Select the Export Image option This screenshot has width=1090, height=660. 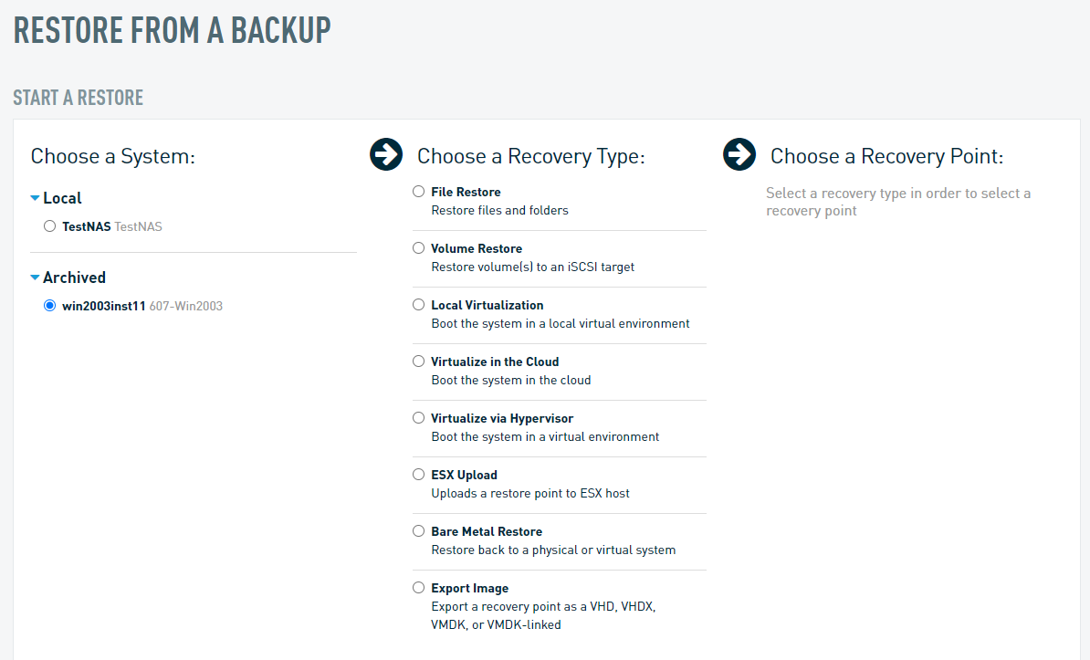tap(418, 587)
